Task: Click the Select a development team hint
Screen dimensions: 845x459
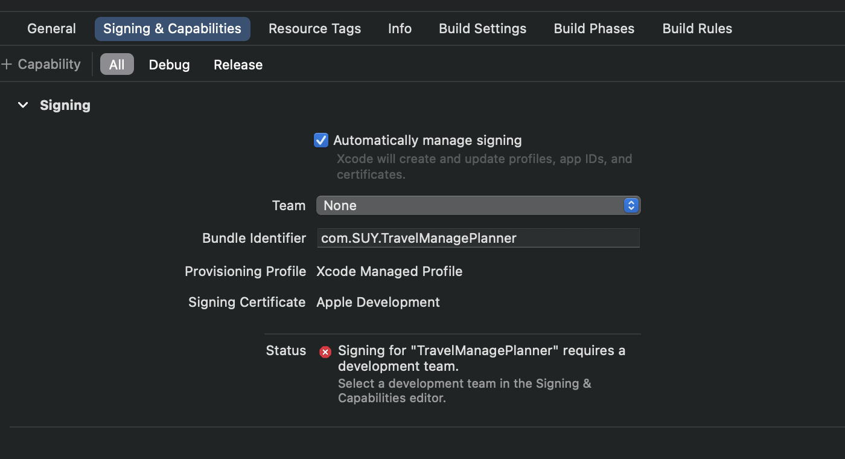Action: coord(465,391)
